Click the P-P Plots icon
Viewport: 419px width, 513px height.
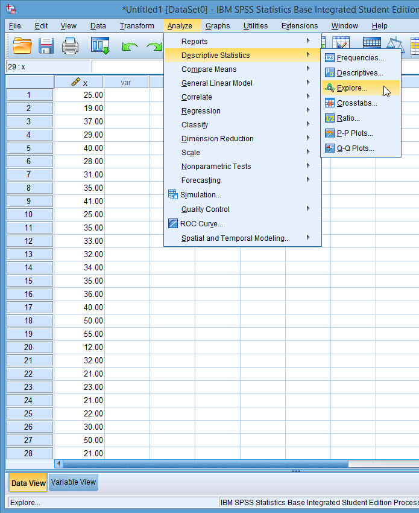tap(329, 133)
